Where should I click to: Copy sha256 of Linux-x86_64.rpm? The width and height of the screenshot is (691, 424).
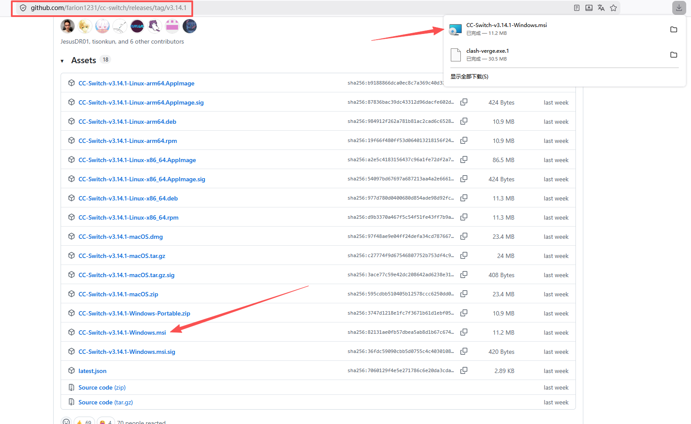point(464,217)
